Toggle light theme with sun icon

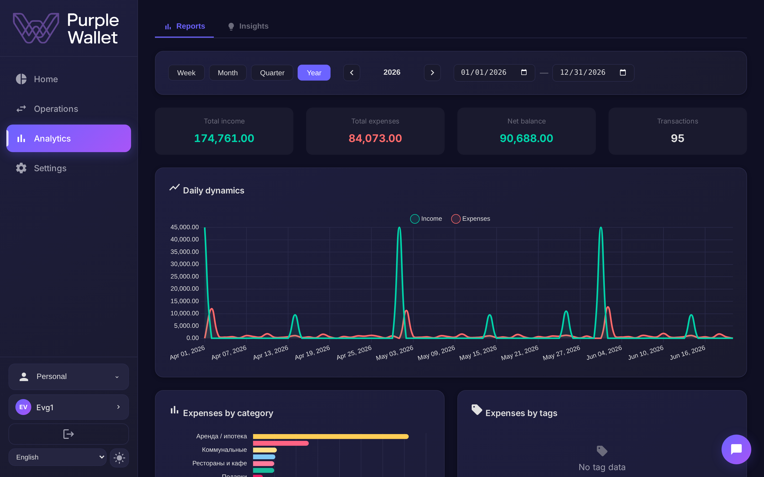pyautogui.click(x=119, y=457)
